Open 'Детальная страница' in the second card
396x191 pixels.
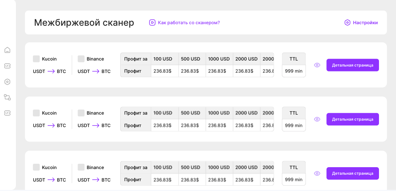point(353,119)
